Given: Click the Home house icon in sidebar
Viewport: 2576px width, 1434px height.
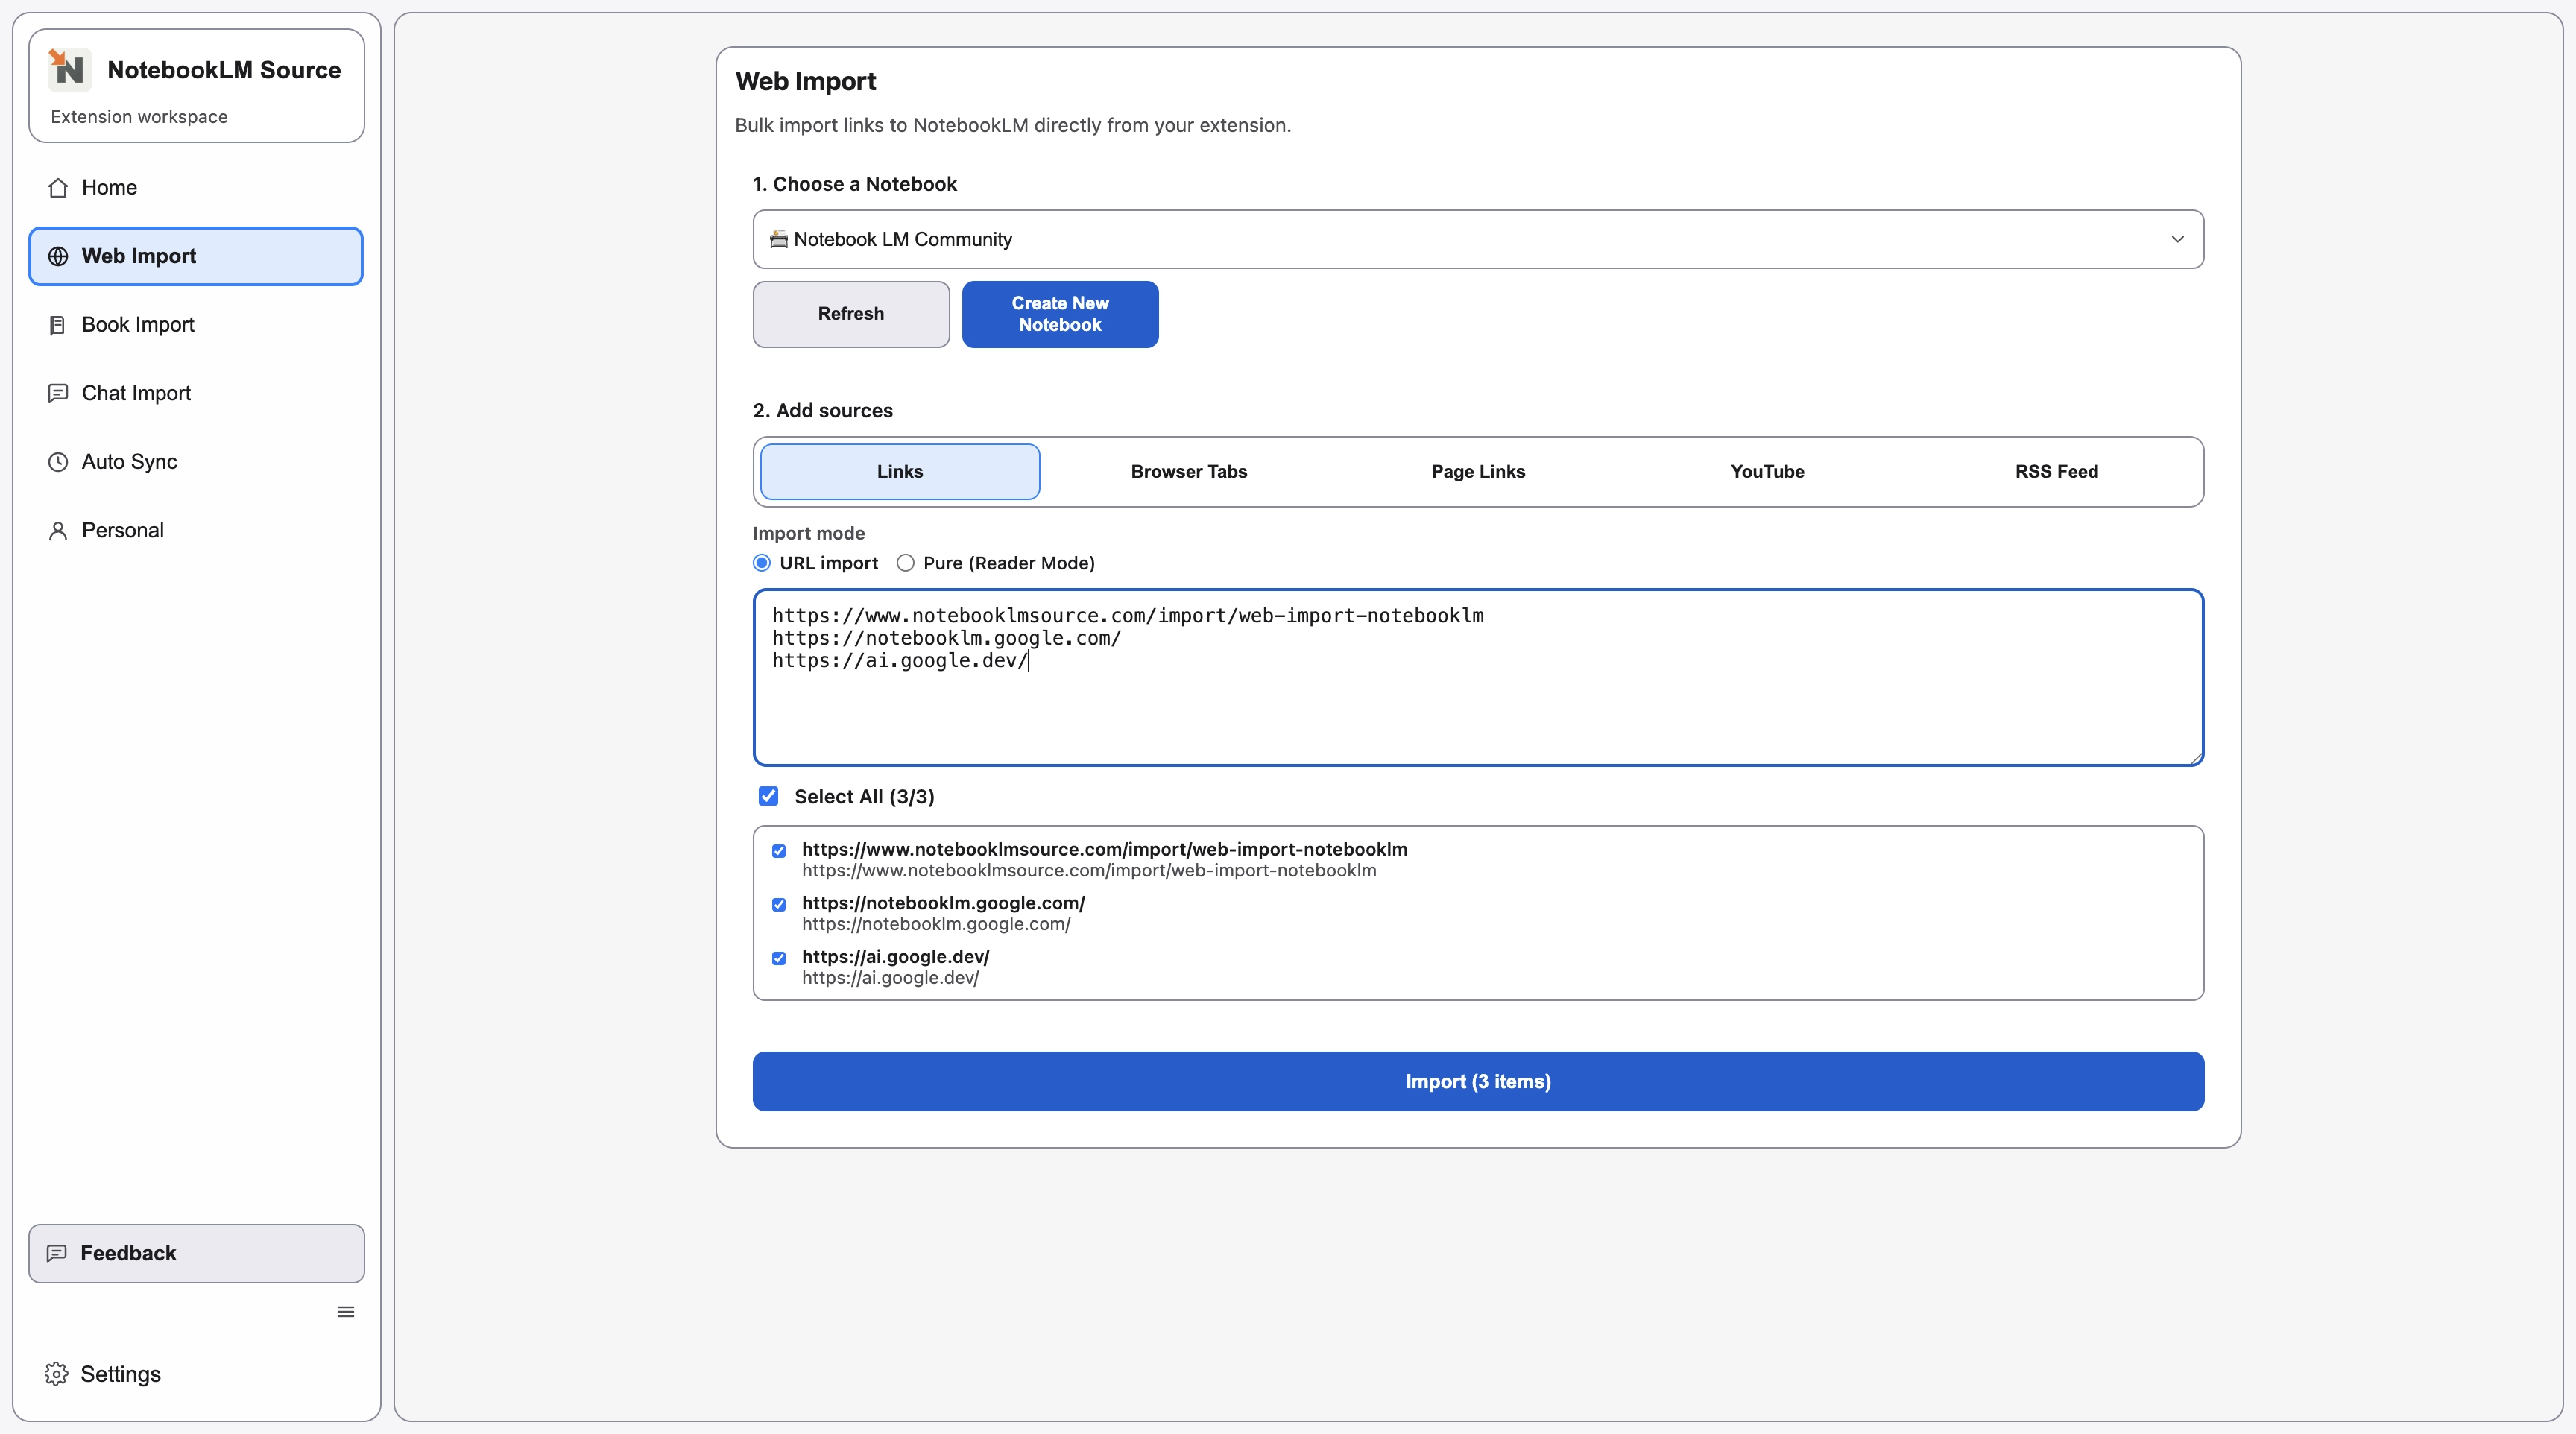Looking at the screenshot, I should coord(58,187).
